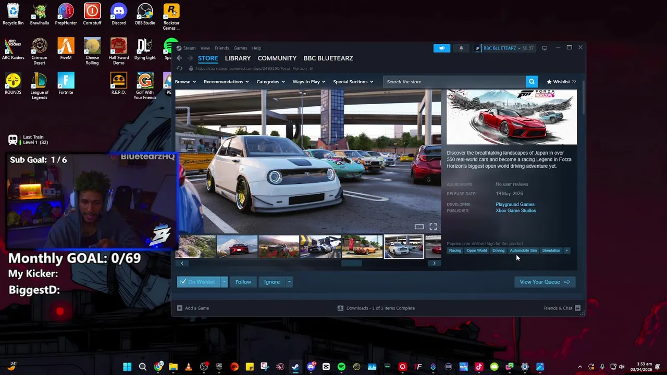This screenshot has width=667, height=375.
Task: Click the Friends & Chat icon
Action: 577,308
